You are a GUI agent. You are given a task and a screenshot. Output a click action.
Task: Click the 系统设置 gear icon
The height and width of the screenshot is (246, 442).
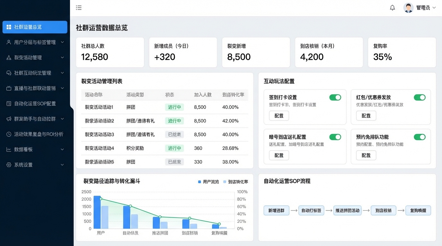[9, 165]
